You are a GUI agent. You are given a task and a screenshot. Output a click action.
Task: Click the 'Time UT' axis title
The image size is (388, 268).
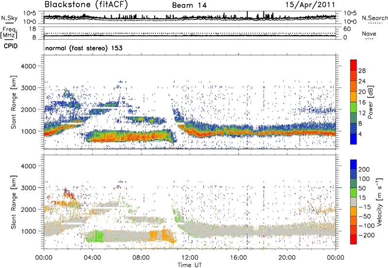(x=190, y=265)
